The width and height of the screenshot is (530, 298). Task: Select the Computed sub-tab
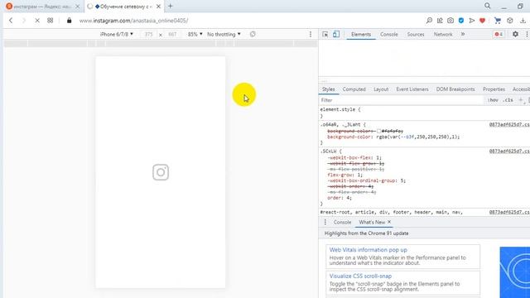(x=354, y=89)
